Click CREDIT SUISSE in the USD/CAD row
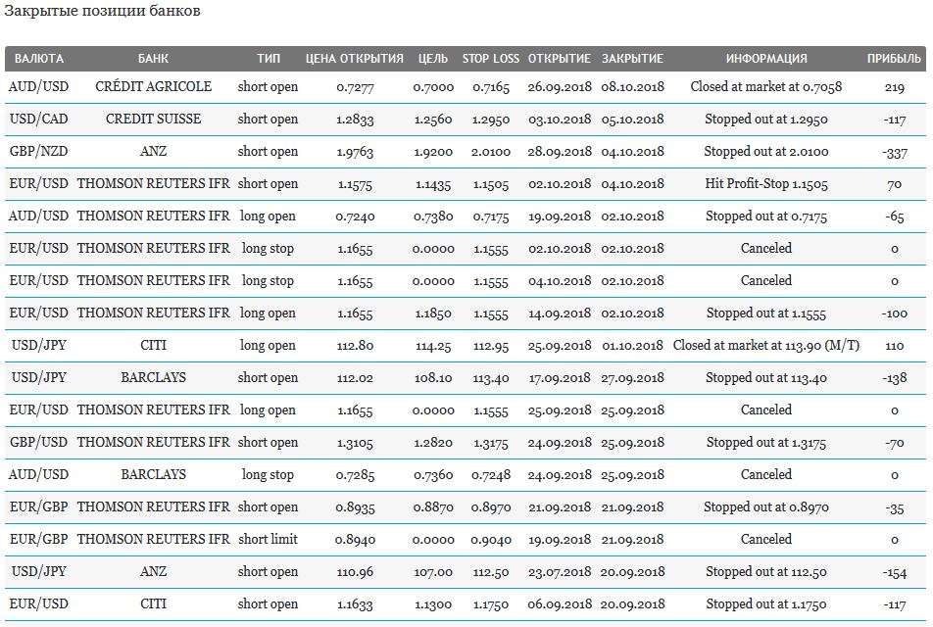This screenshot has height=627, width=933. pyautogui.click(x=154, y=119)
